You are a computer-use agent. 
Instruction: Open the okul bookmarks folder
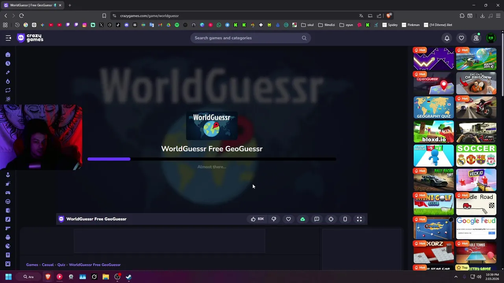pos(308,25)
